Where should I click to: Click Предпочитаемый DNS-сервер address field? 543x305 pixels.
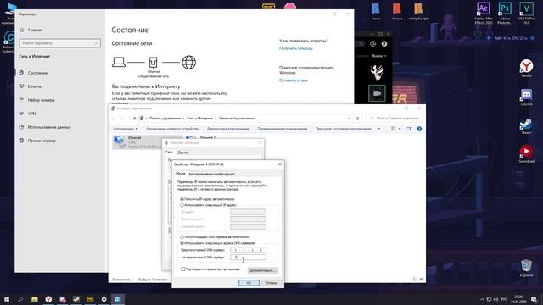point(248,250)
